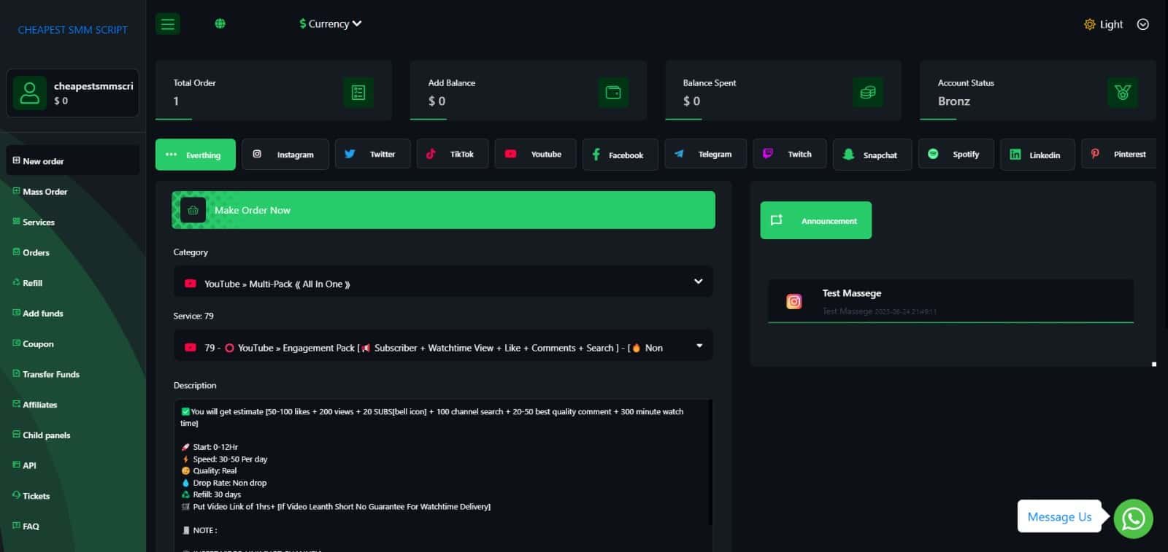Click the description box scrollbar

pos(710,461)
